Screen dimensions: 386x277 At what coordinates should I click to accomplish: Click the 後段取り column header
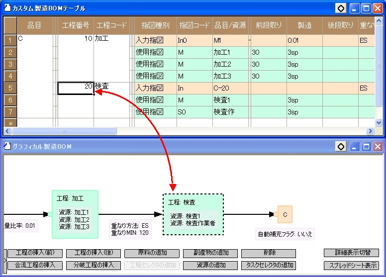point(340,25)
